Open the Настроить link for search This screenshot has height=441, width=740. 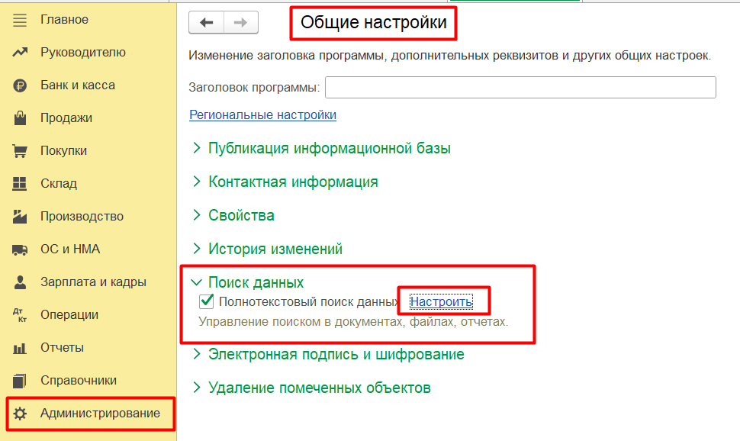(441, 301)
